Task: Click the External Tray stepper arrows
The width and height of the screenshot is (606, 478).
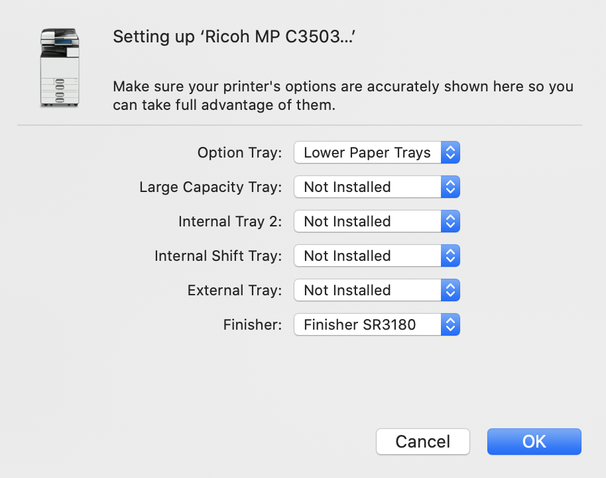Action: click(x=450, y=290)
